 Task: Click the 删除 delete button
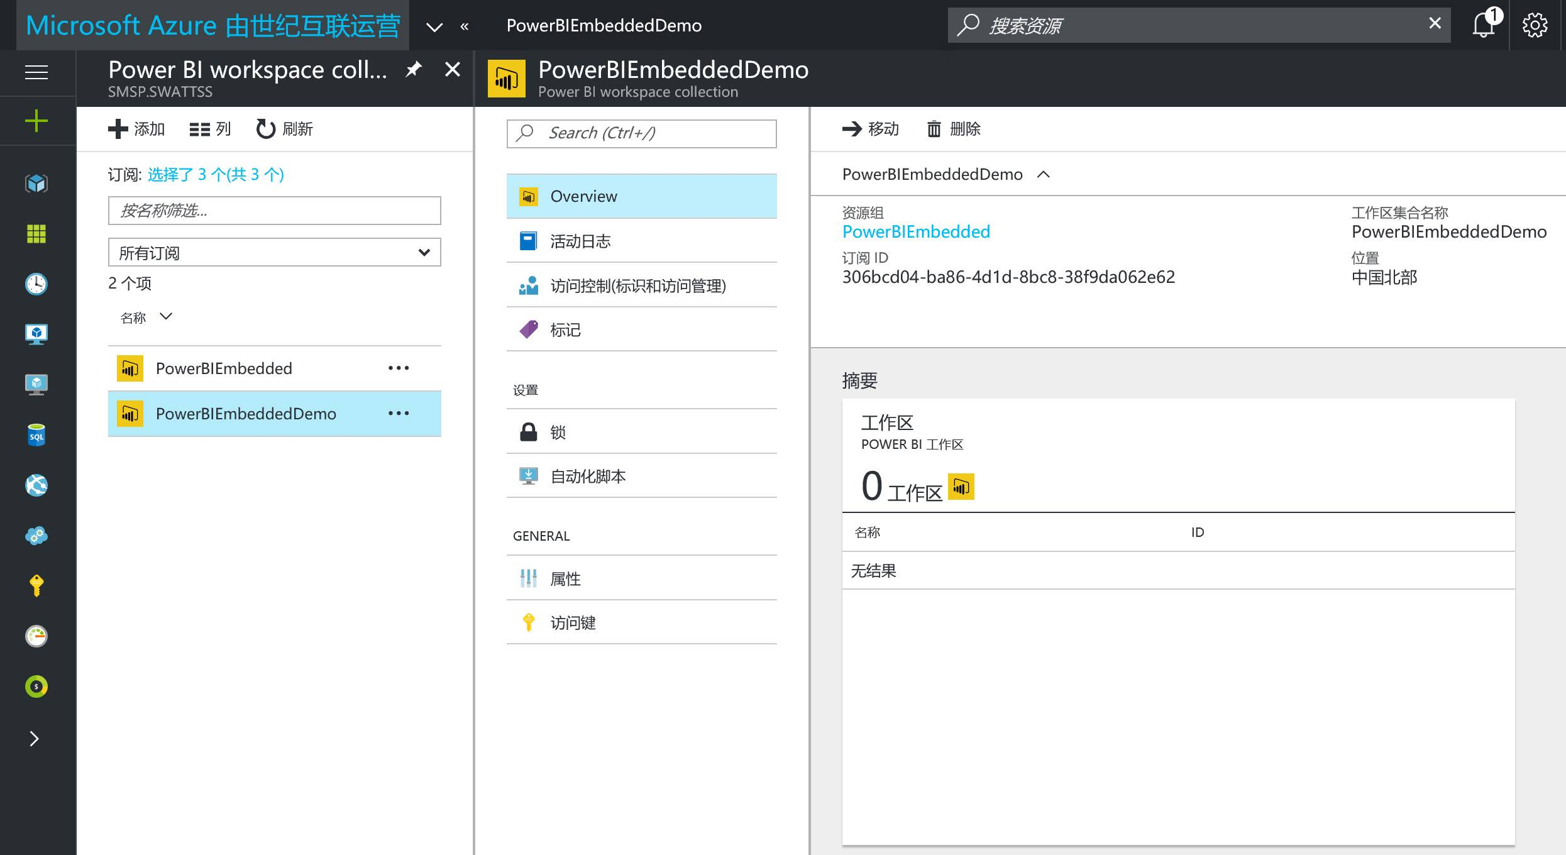point(954,129)
